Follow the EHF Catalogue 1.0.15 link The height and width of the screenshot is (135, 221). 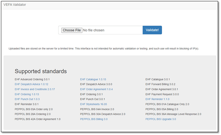point(93,79)
